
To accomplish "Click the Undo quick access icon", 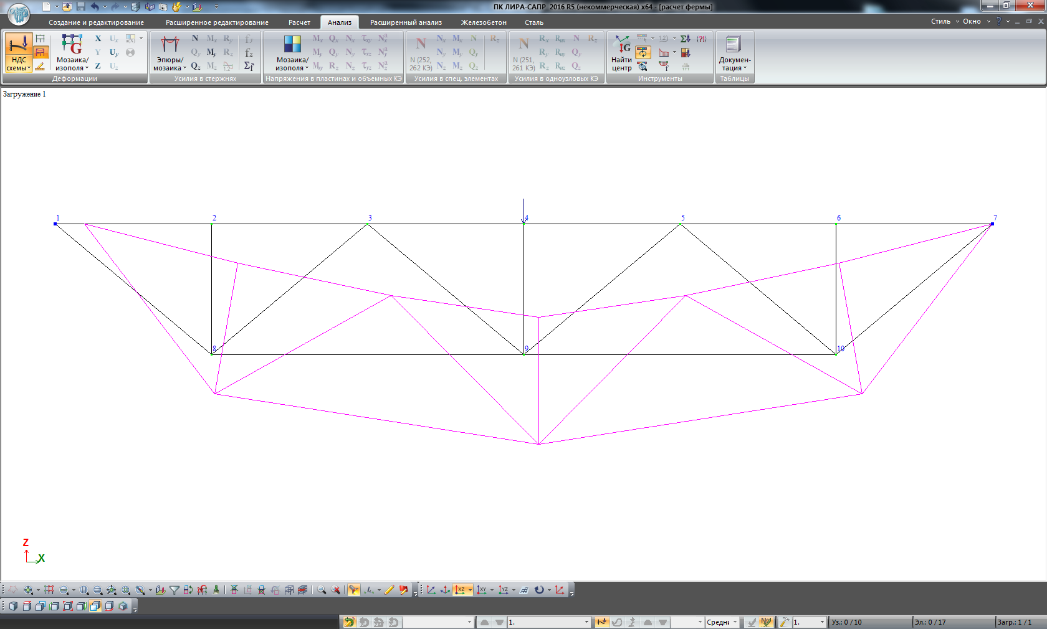I will [x=95, y=7].
